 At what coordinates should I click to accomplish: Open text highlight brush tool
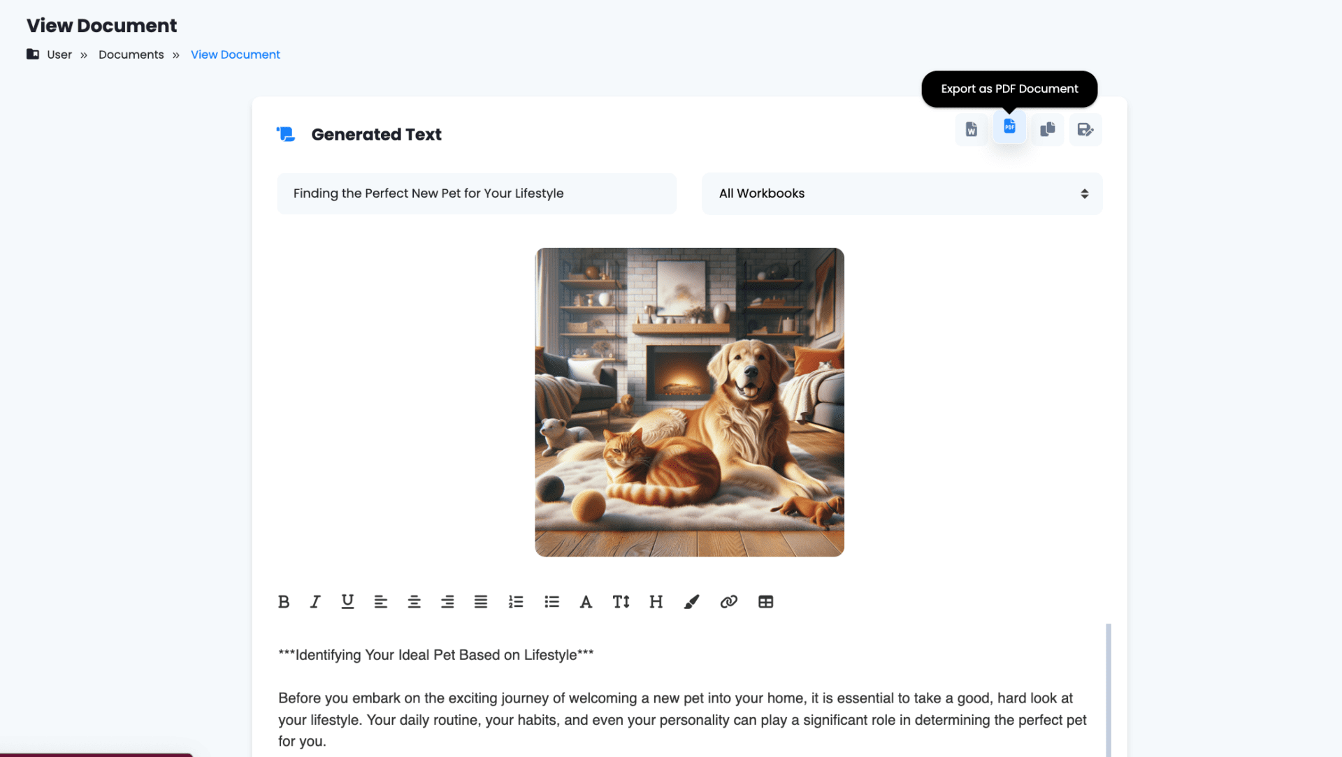pos(691,601)
